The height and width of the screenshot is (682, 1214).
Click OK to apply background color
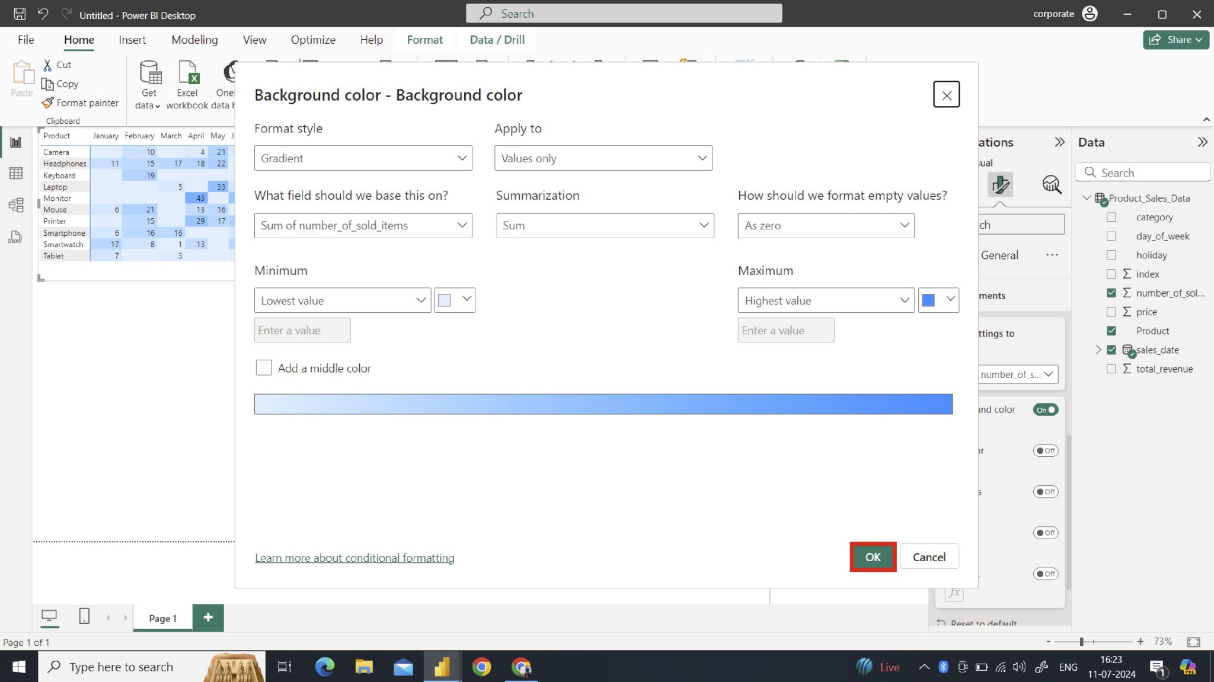[x=872, y=556]
